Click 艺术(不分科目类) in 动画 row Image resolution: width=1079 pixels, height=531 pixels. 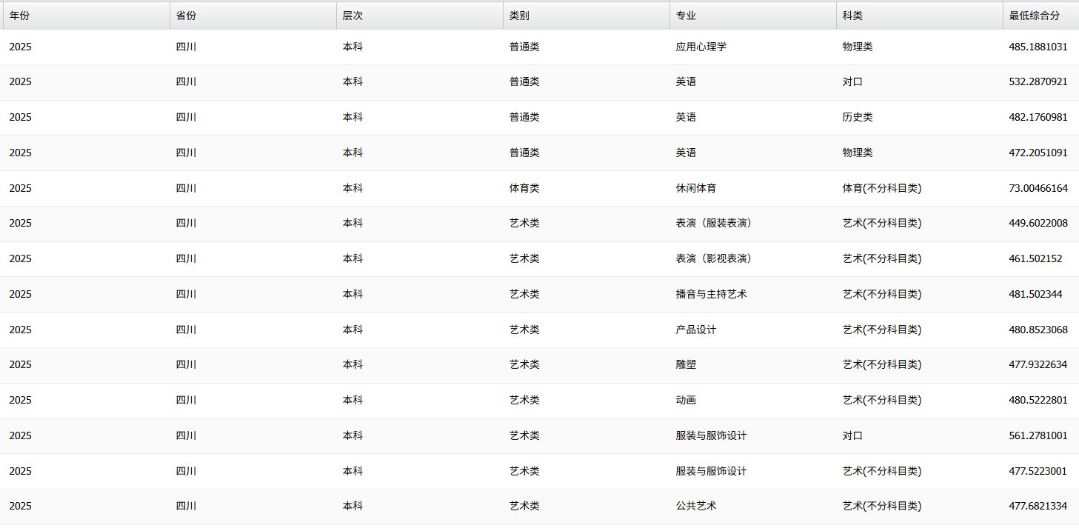[x=881, y=400]
